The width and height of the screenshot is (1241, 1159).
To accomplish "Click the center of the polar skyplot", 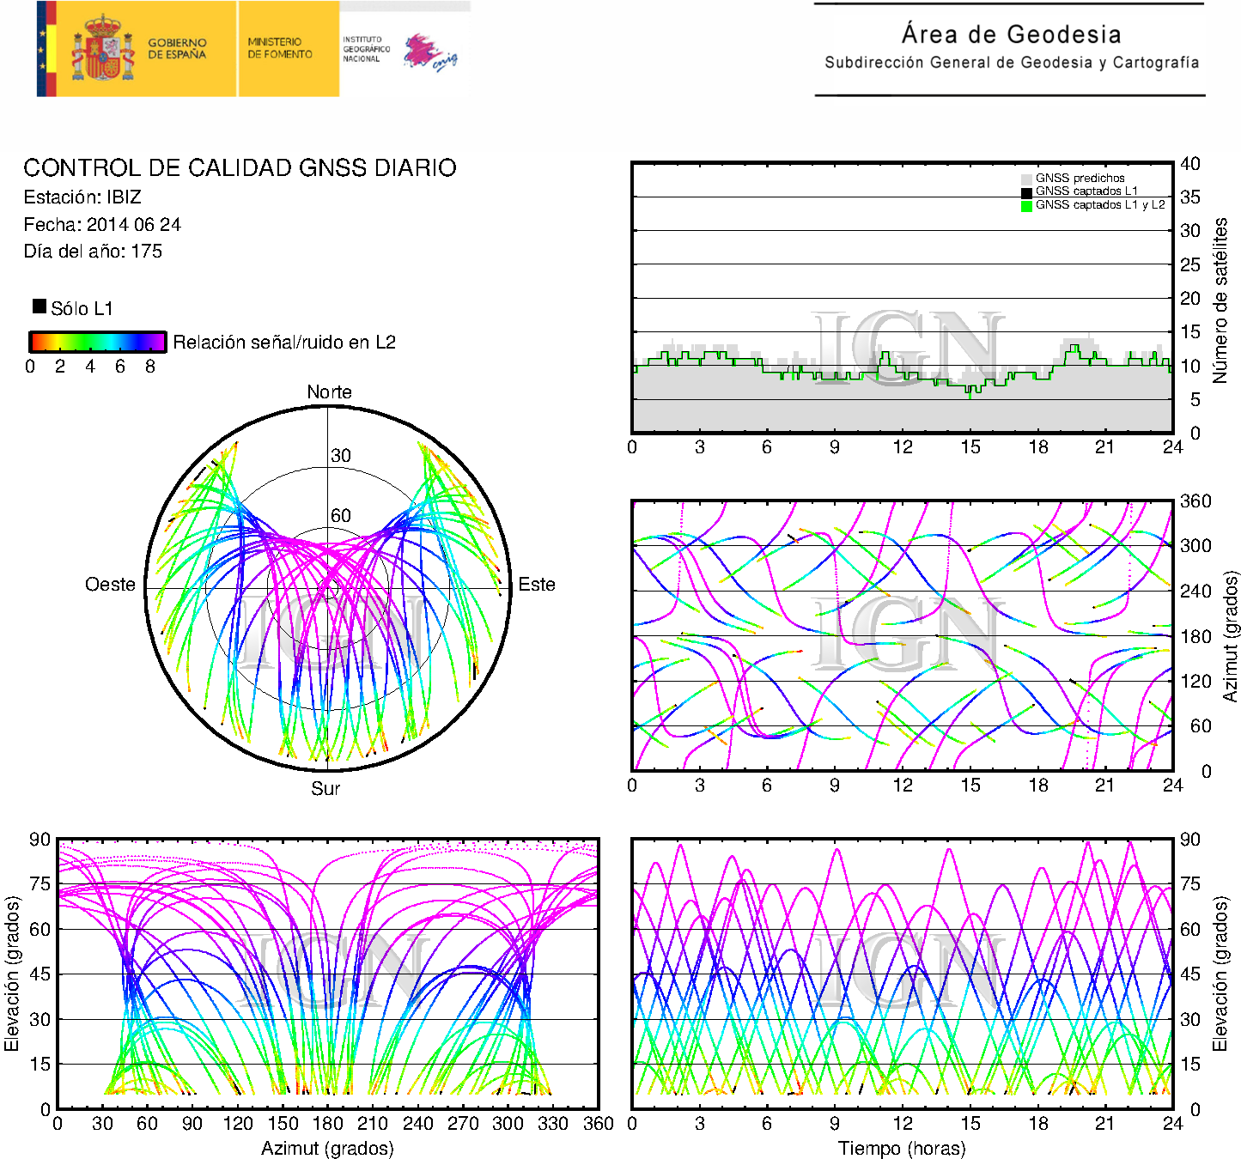I will [x=327, y=588].
